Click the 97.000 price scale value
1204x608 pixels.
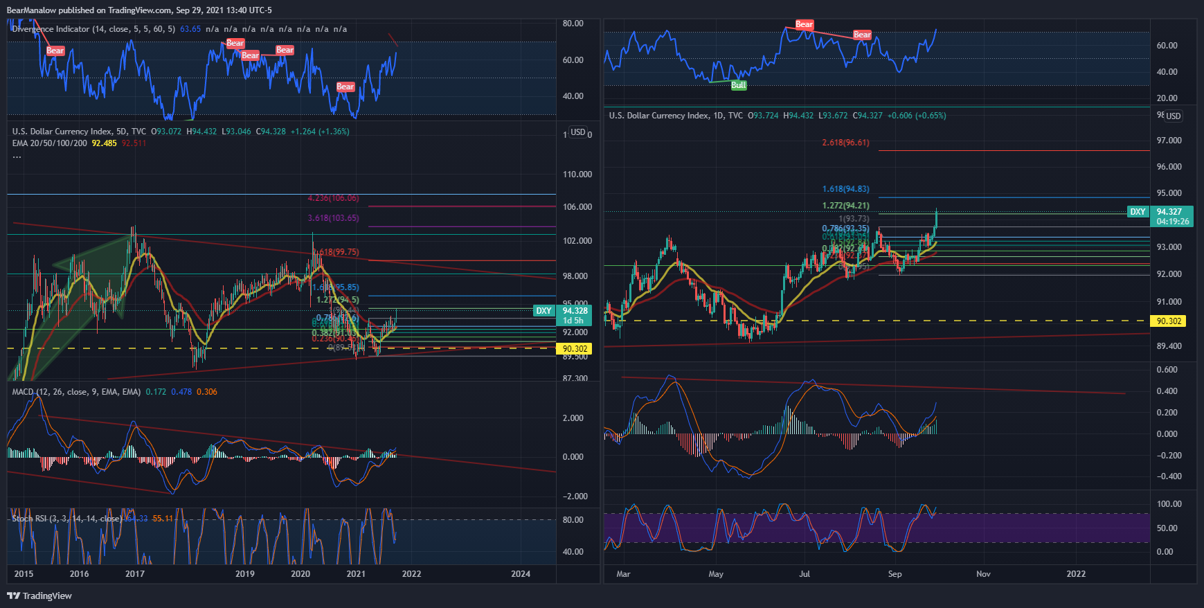point(1169,141)
